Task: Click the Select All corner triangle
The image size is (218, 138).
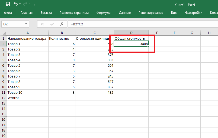Action: pyautogui.click(x=4, y=33)
